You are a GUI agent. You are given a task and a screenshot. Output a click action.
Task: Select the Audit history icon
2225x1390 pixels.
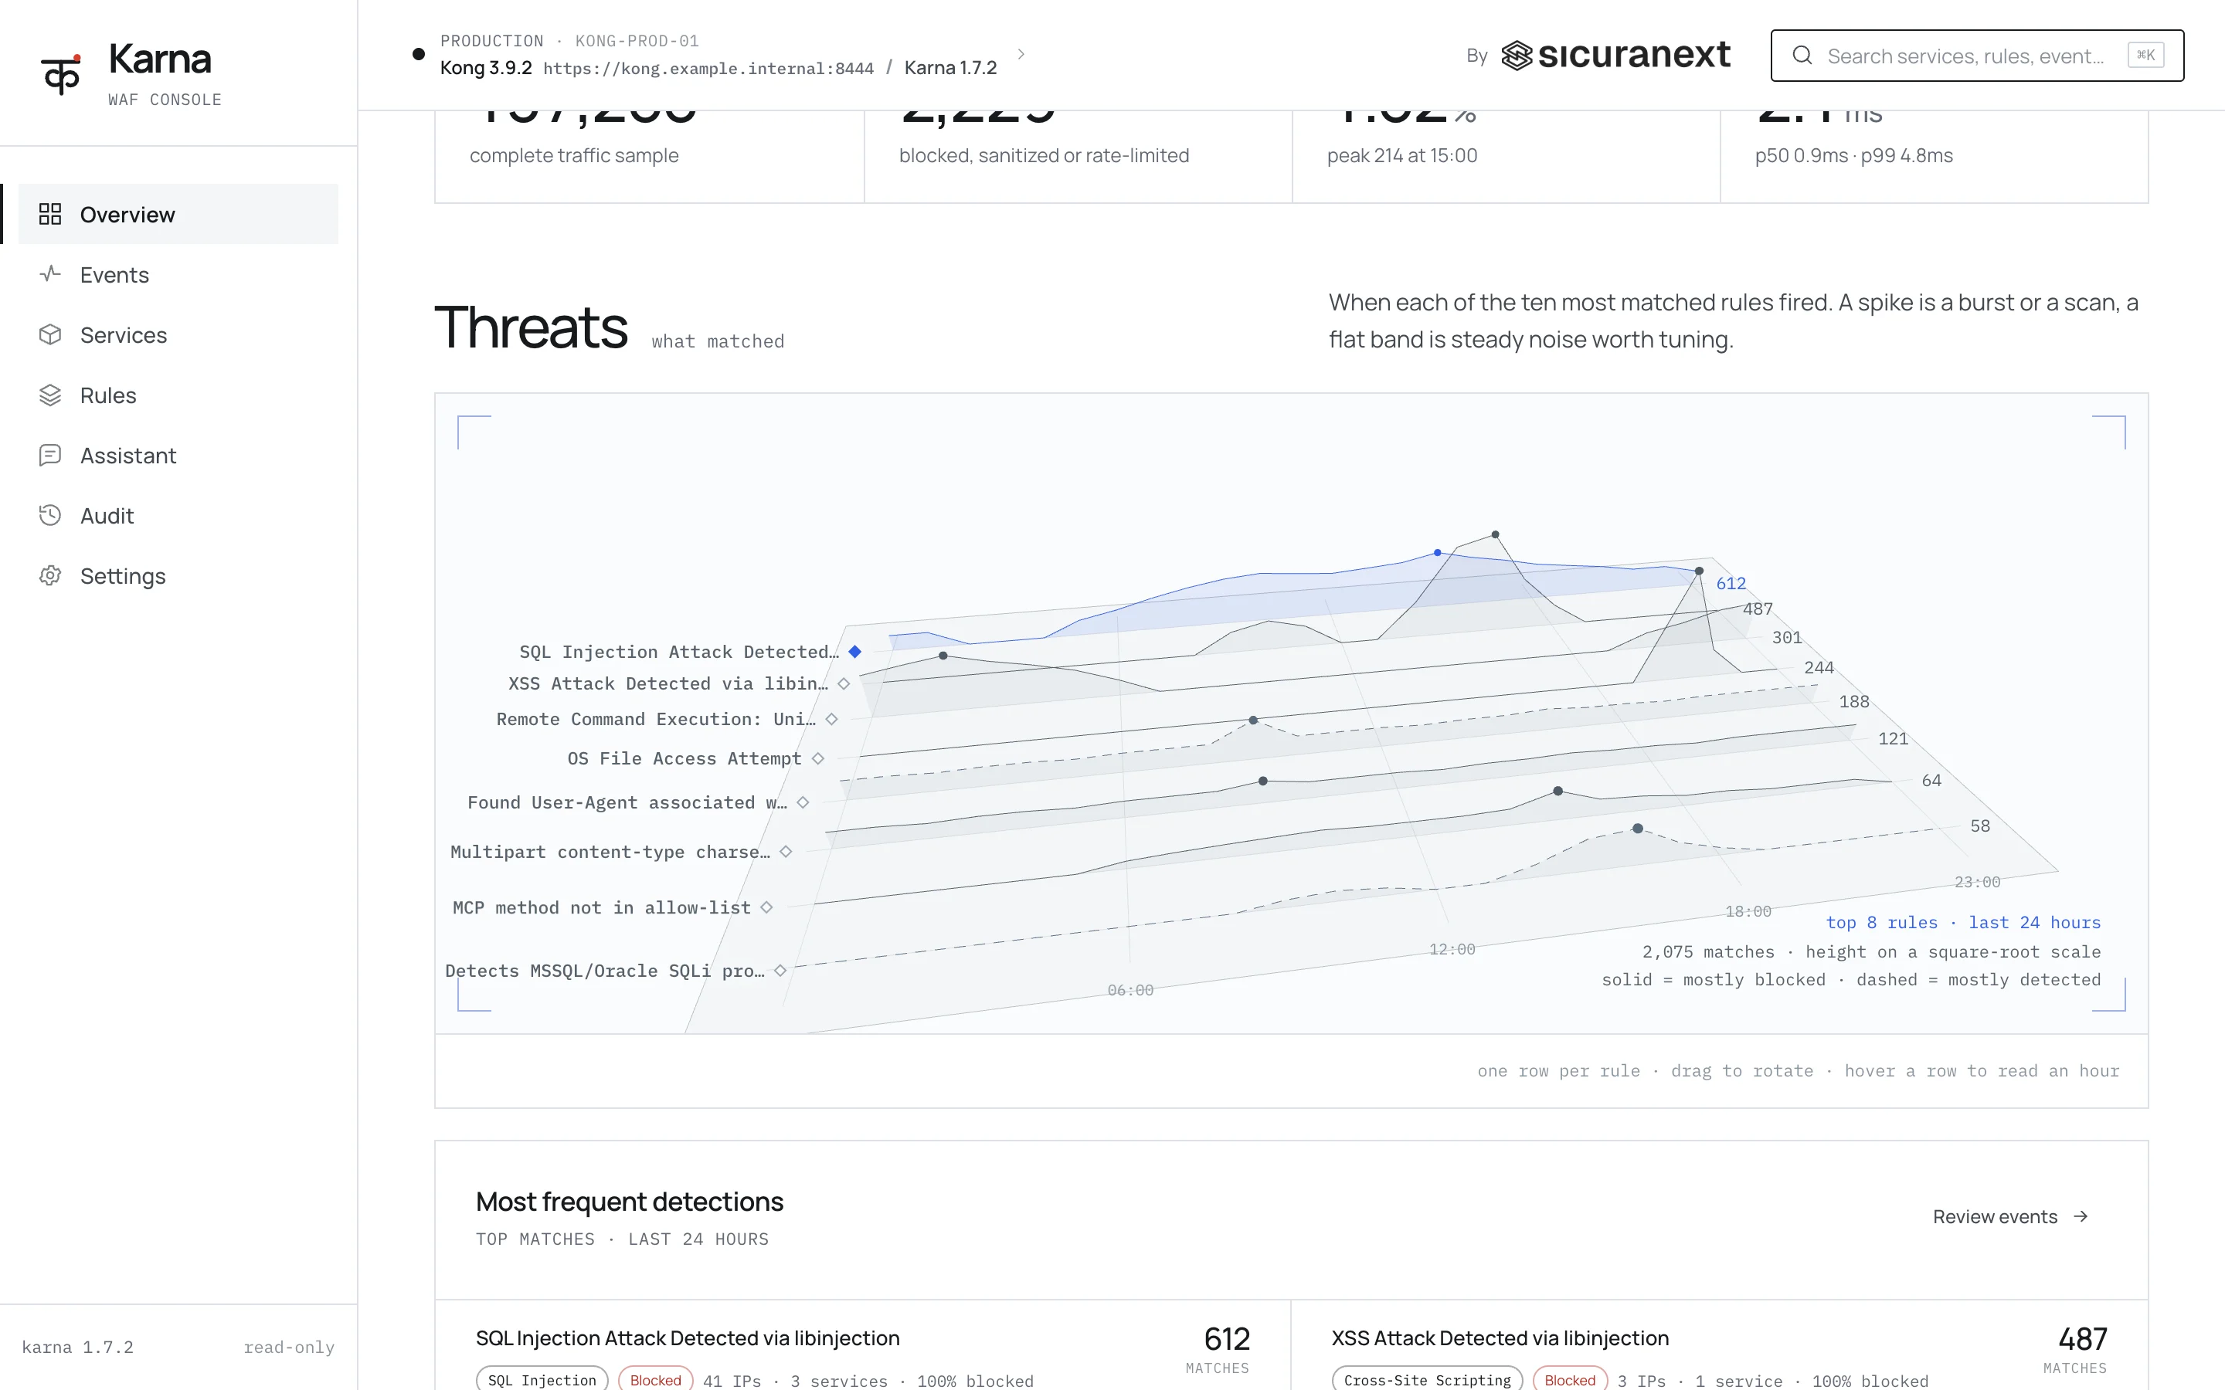[x=49, y=516]
